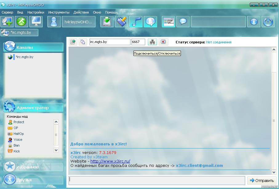Select the Kick admin command
The image size is (279, 189).
pyautogui.click(x=17, y=151)
